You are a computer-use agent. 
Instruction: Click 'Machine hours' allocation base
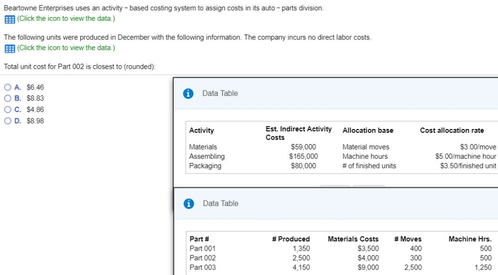coord(365,156)
